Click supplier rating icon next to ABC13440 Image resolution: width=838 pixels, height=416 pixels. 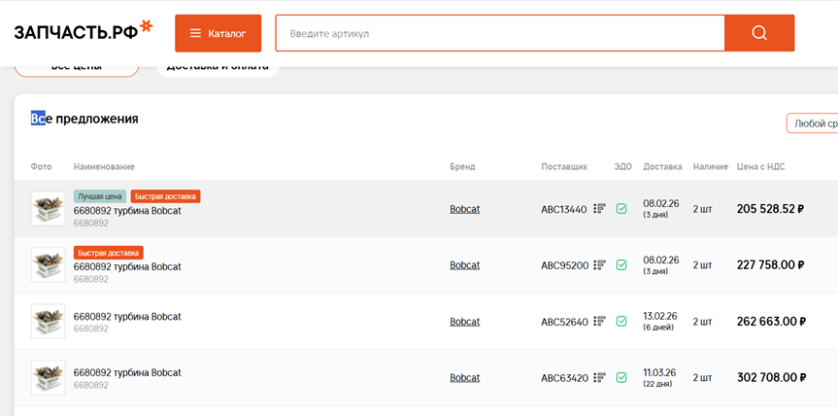coord(600,209)
